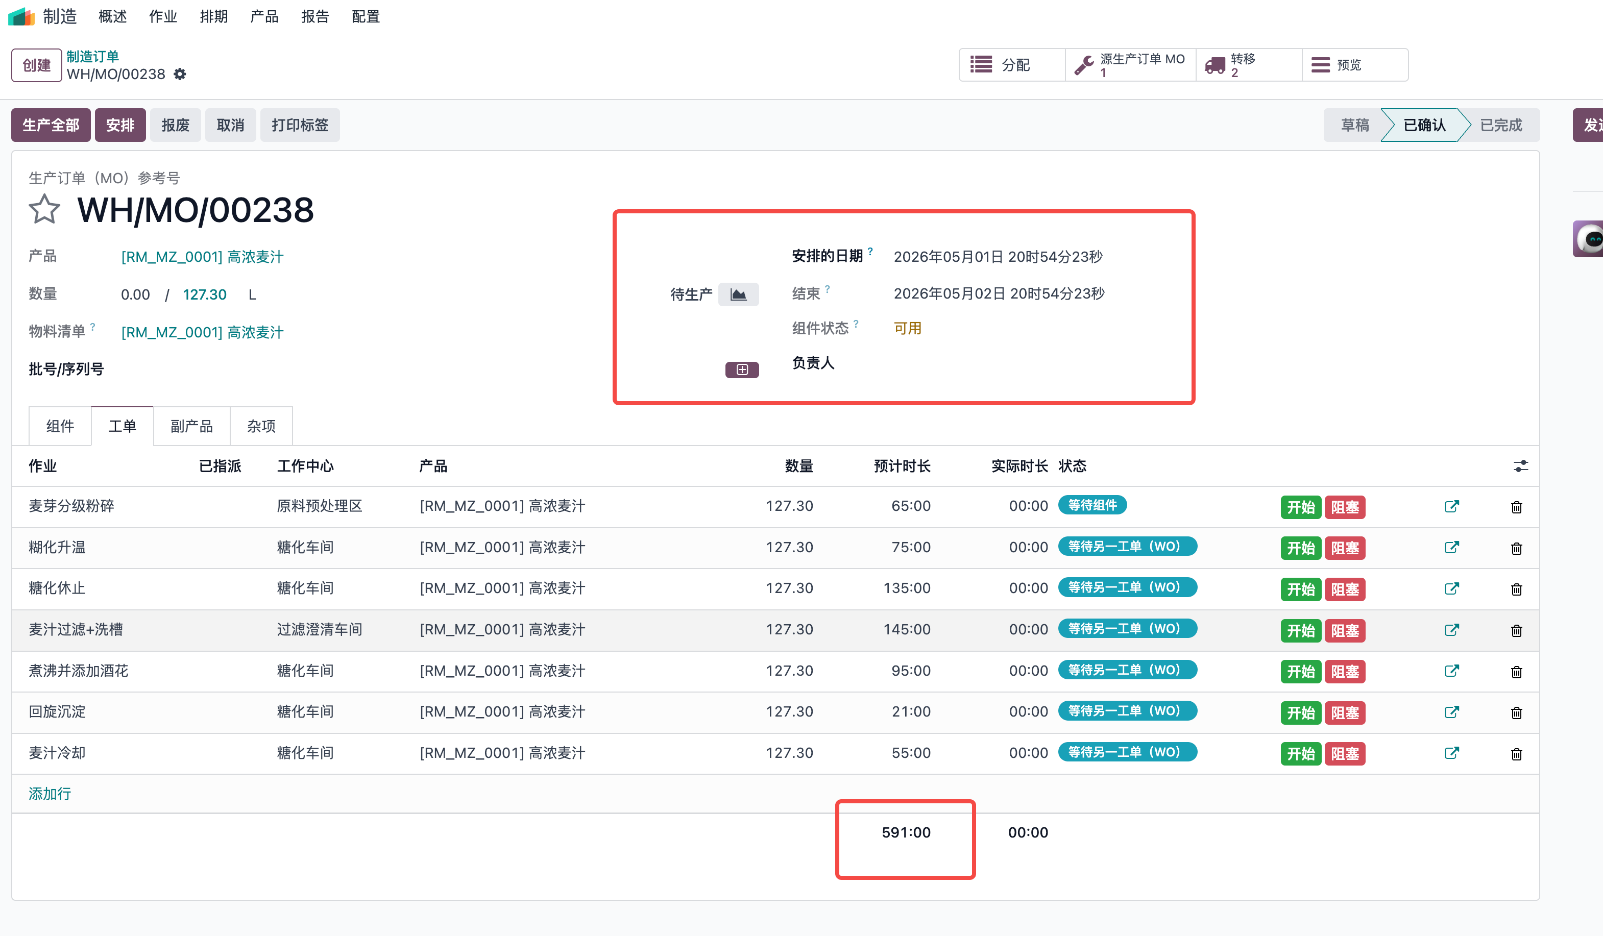Open bill of materials link under 物料清单
The width and height of the screenshot is (1603, 936).
tap(202, 333)
